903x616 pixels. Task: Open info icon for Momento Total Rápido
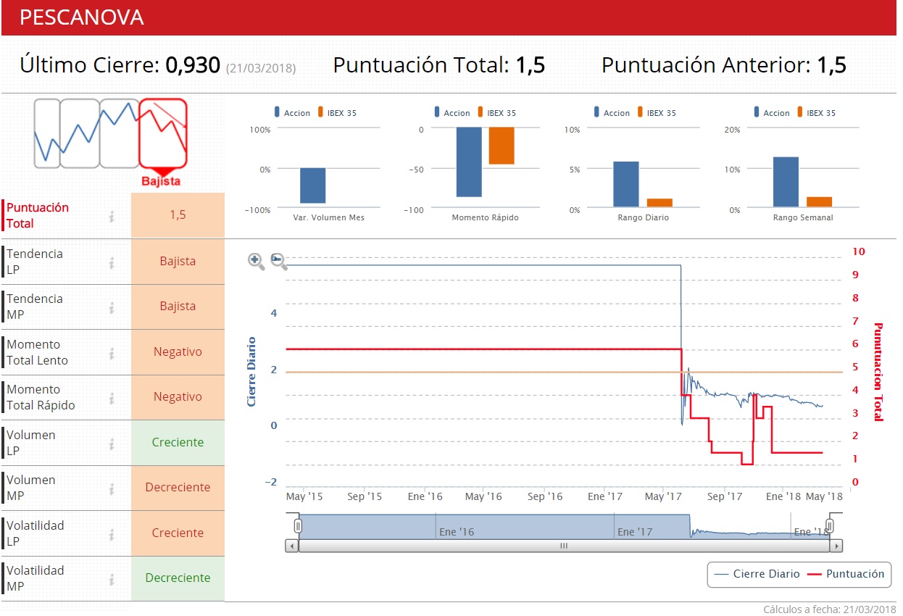112,398
